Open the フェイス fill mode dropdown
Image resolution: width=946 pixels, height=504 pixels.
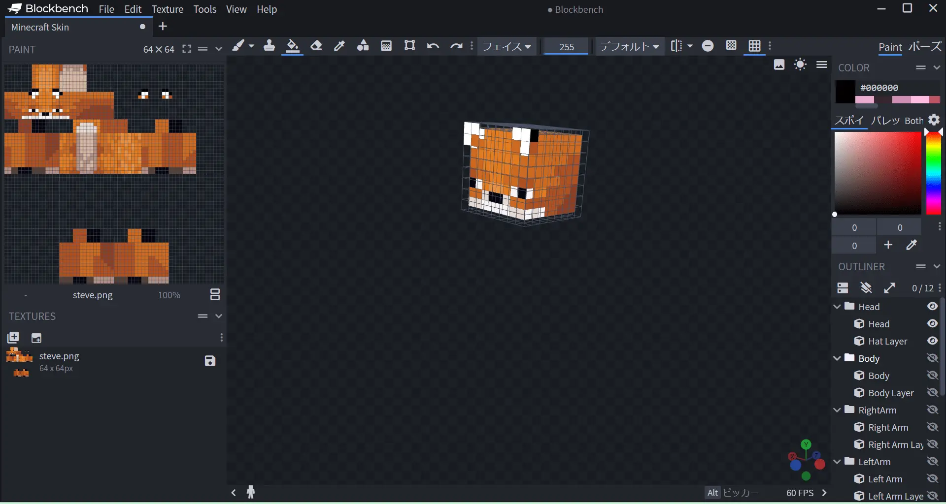(507, 47)
